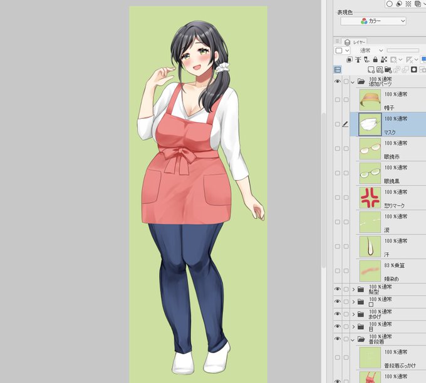Show the 眼鏡赤 layer
The height and width of the screenshot is (383, 426).
click(x=338, y=149)
